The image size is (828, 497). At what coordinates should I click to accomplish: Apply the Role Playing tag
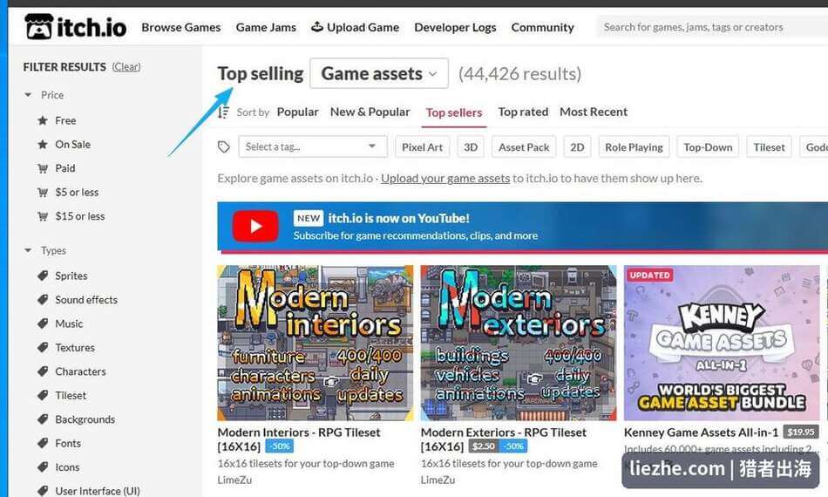tap(634, 146)
